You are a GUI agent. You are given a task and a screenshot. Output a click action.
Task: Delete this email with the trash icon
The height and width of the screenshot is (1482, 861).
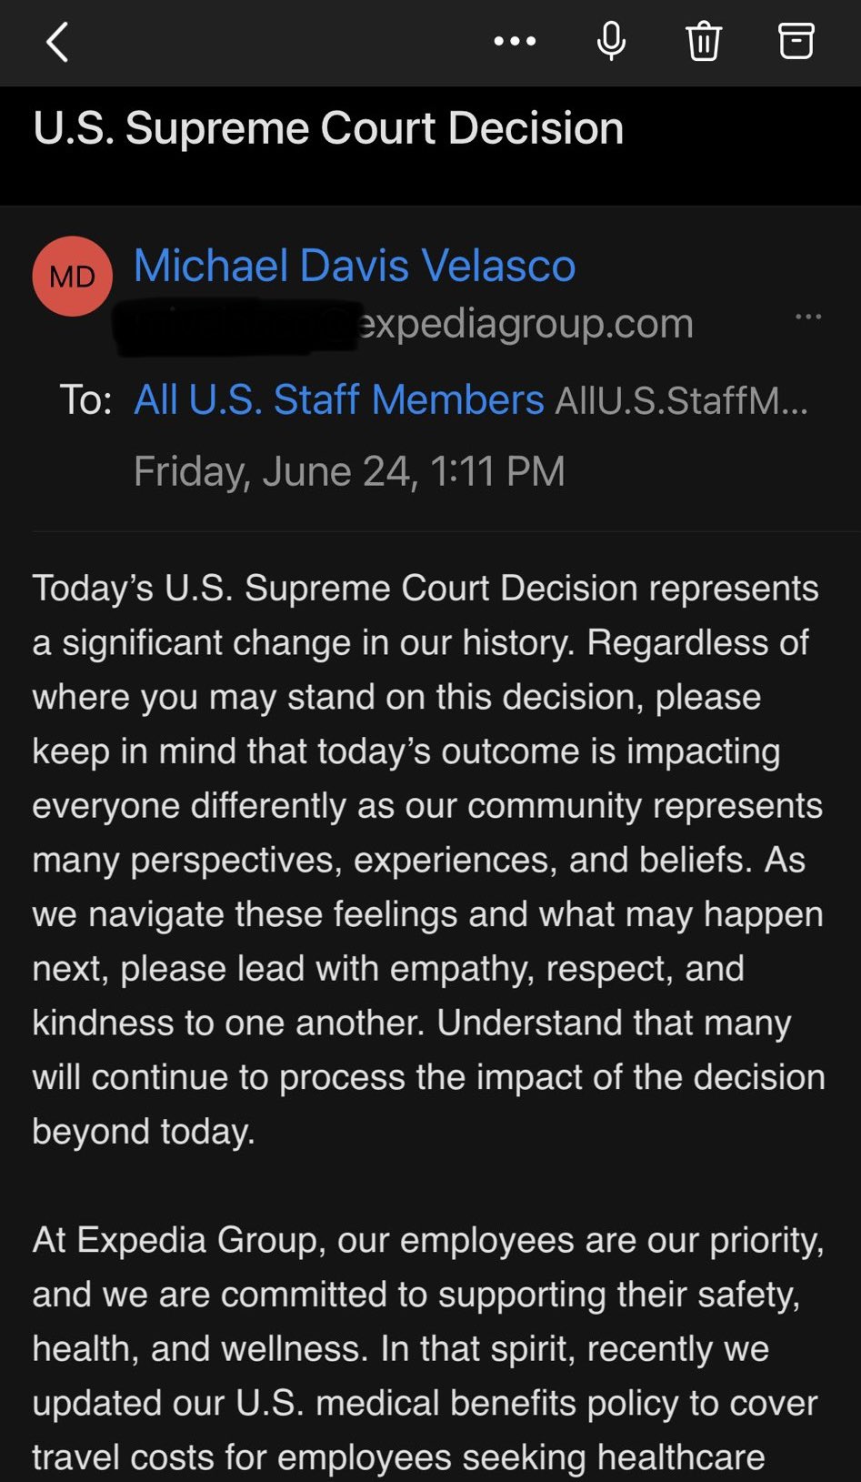click(x=703, y=42)
